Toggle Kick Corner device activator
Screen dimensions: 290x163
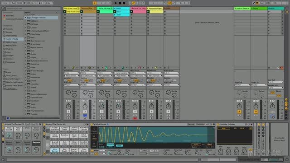pyautogui.click(x=92, y=124)
